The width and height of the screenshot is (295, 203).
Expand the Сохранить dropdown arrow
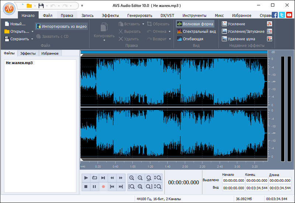[32, 39]
